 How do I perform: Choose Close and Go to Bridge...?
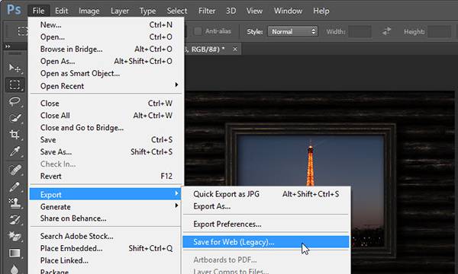pos(106,128)
